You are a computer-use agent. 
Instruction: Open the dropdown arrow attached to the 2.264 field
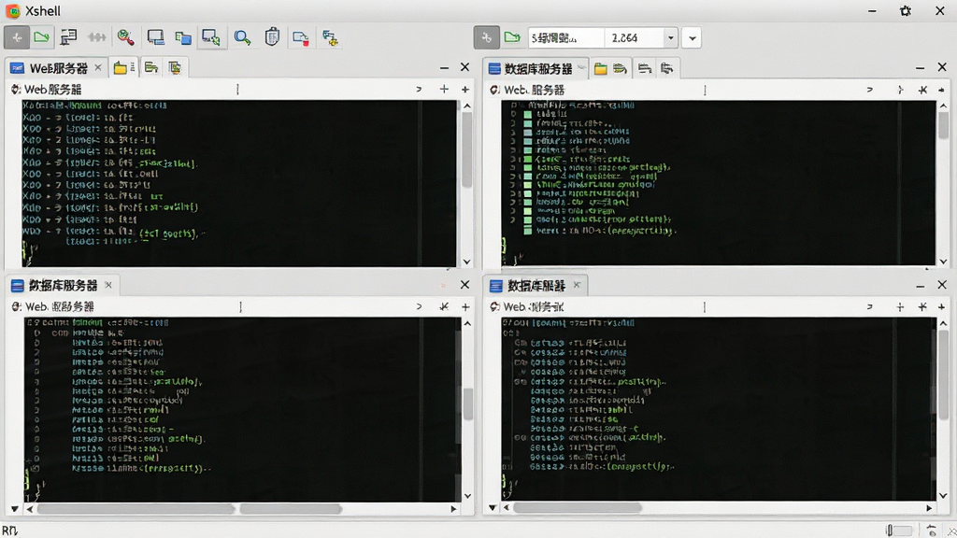[671, 37]
